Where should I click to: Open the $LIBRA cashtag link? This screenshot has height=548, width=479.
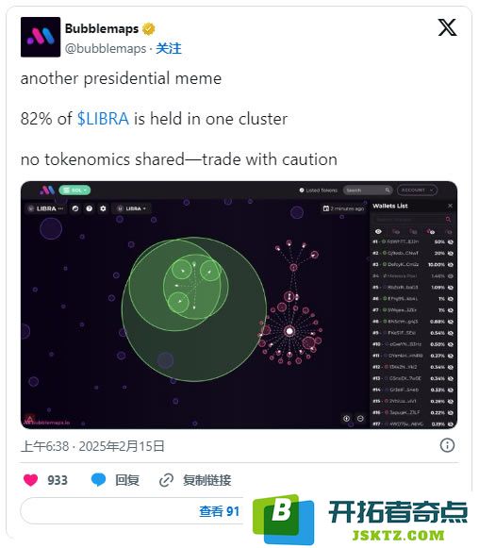(103, 119)
